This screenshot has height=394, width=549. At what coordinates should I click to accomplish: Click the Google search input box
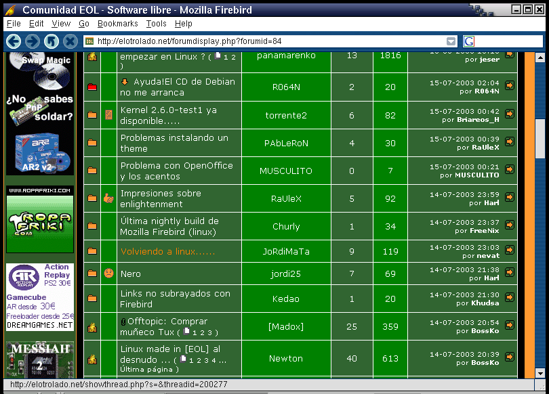pos(508,41)
